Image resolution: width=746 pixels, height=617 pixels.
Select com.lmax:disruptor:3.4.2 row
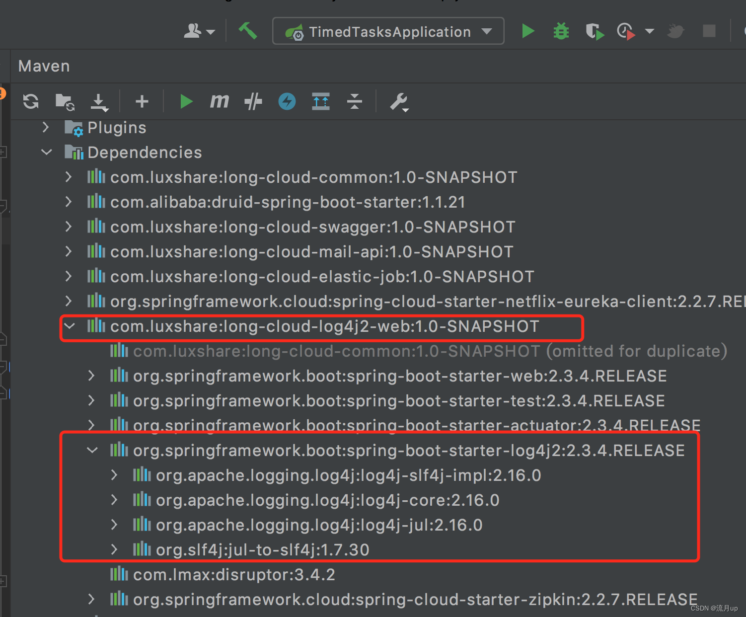[x=378, y=574]
